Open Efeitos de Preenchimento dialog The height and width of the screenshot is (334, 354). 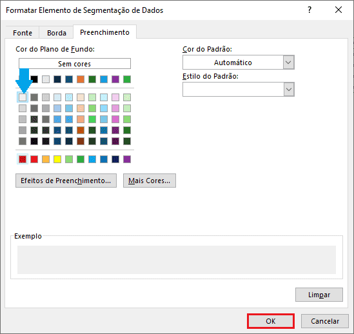coord(66,181)
